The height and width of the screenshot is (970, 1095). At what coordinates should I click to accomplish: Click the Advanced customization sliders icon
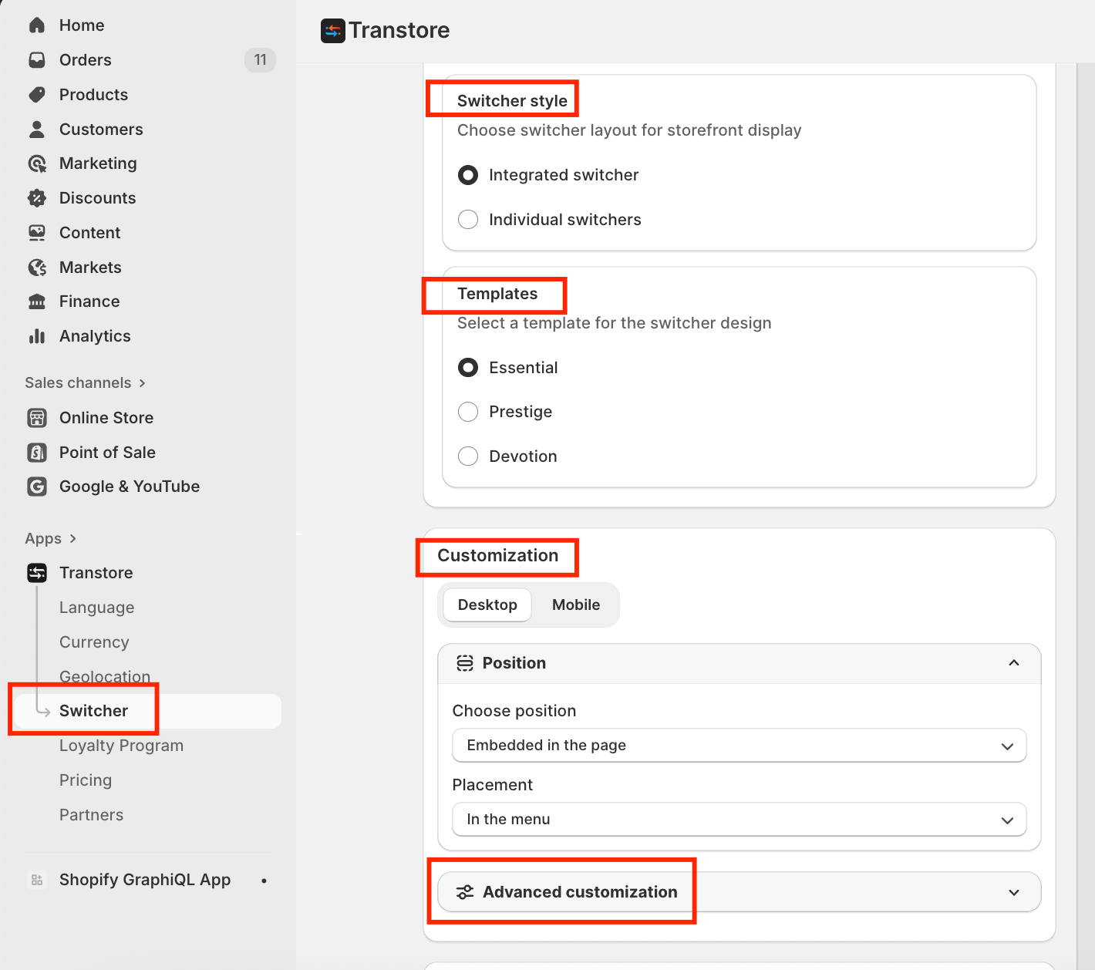[465, 892]
